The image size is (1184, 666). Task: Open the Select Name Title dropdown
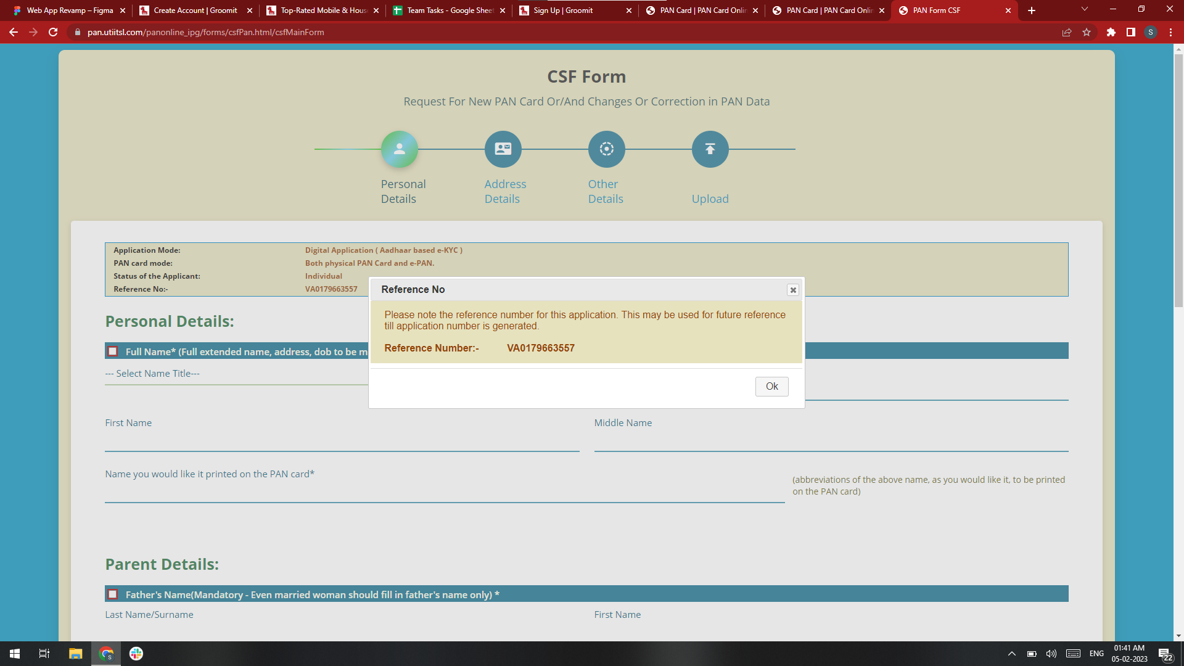pos(234,374)
